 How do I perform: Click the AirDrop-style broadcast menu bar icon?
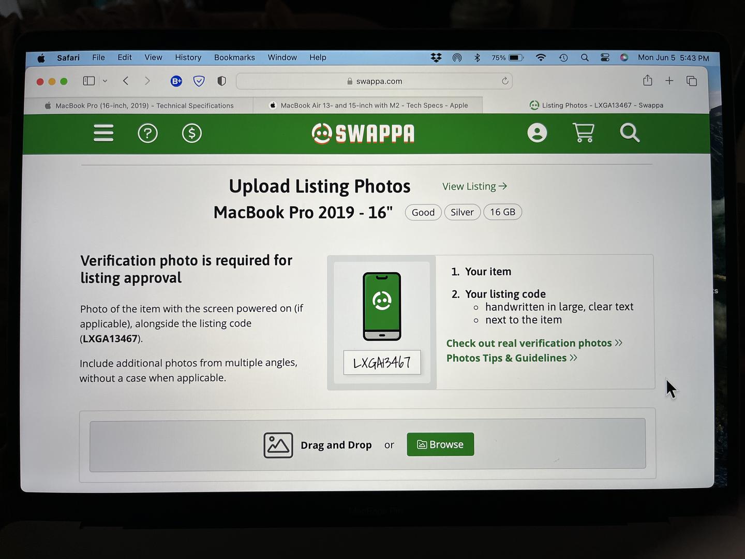[x=457, y=58]
